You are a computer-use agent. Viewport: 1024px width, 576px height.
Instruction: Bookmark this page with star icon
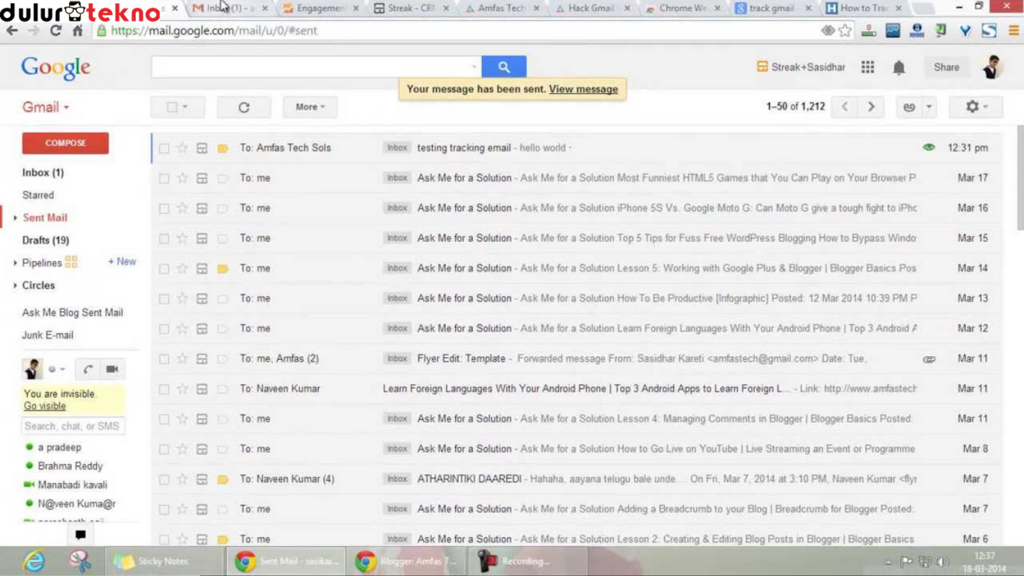pos(845,31)
